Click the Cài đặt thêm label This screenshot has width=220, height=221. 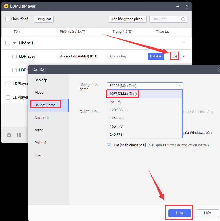pos(89,112)
